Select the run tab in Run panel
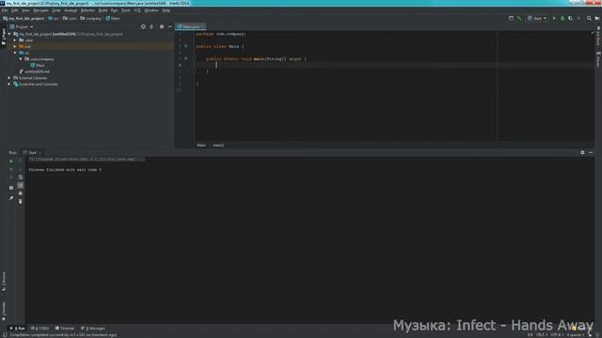602x338 pixels. [33, 152]
